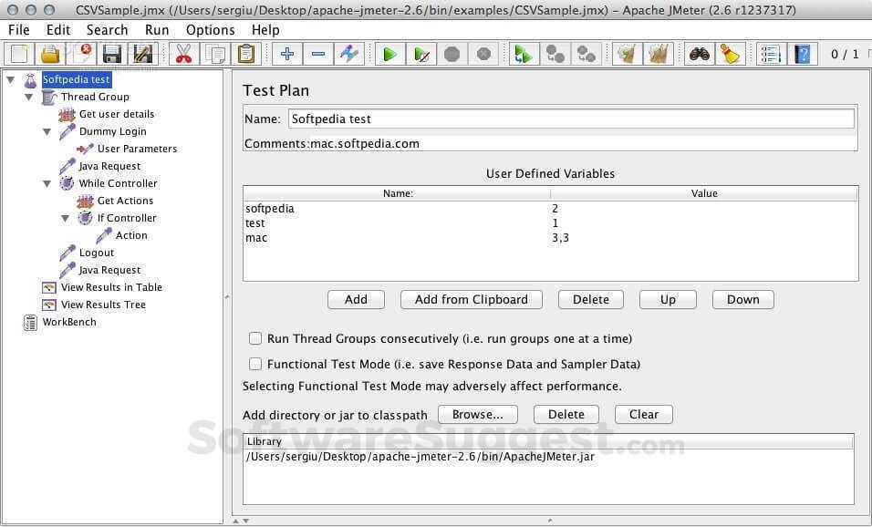Image resolution: width=872 pixels, height=527 pixels.
Task: Enable Functional Test Mode
Action: pyautogui.click(x=255, y=364)
